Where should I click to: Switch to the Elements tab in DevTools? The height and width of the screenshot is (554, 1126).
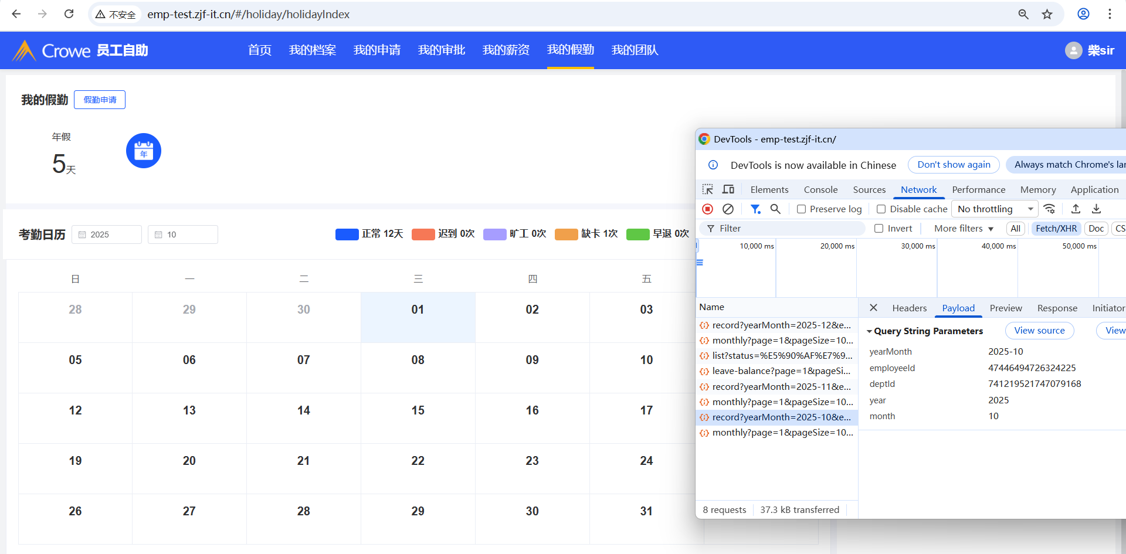point(769,189)
